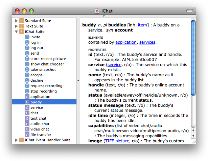Select the 'accept' command label
Screen dimensions: 208x161
click(x=36, y=75)
